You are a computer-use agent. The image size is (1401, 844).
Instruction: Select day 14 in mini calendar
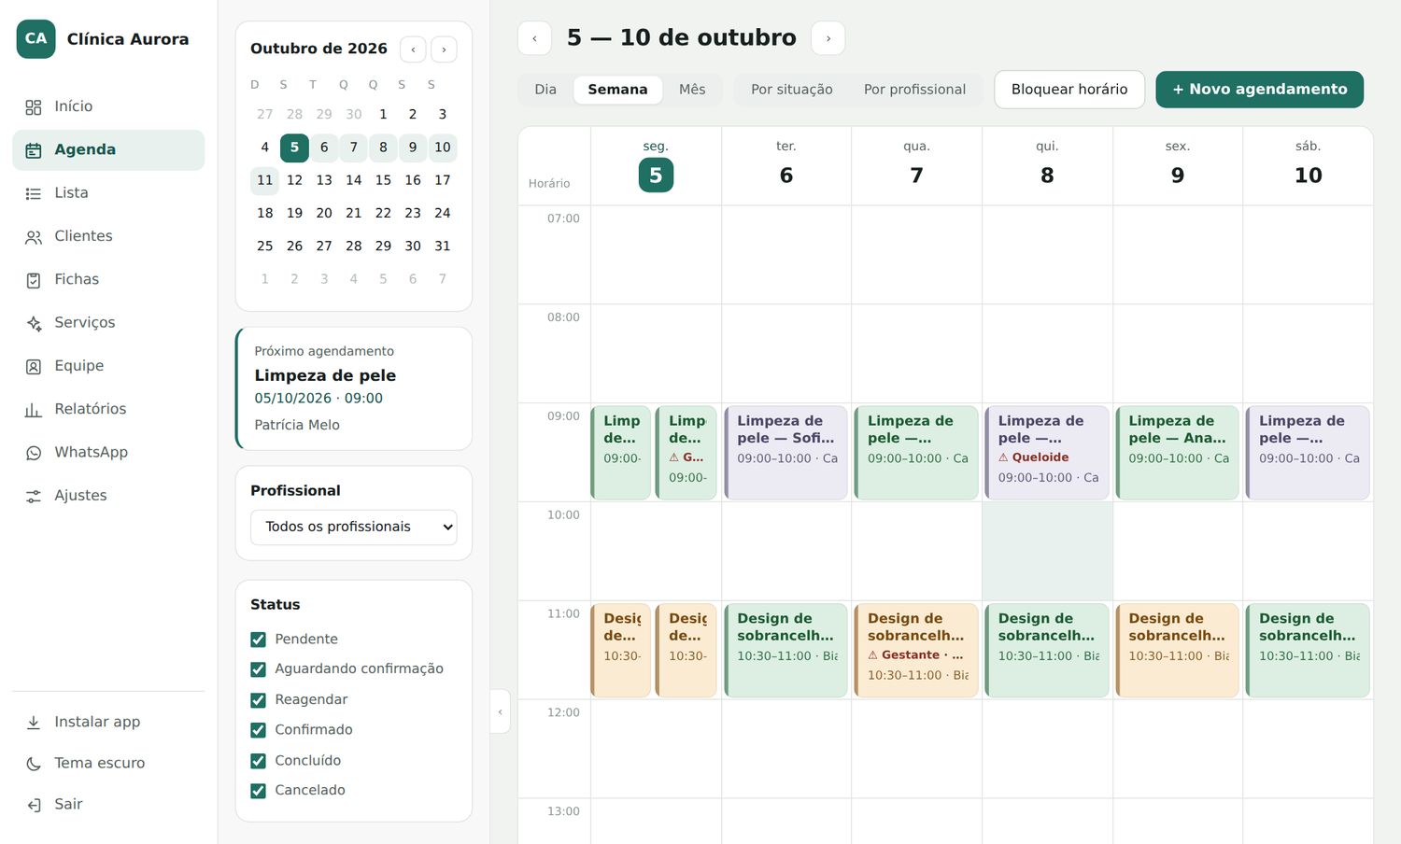pyautogui.click(x=354, y=180)
